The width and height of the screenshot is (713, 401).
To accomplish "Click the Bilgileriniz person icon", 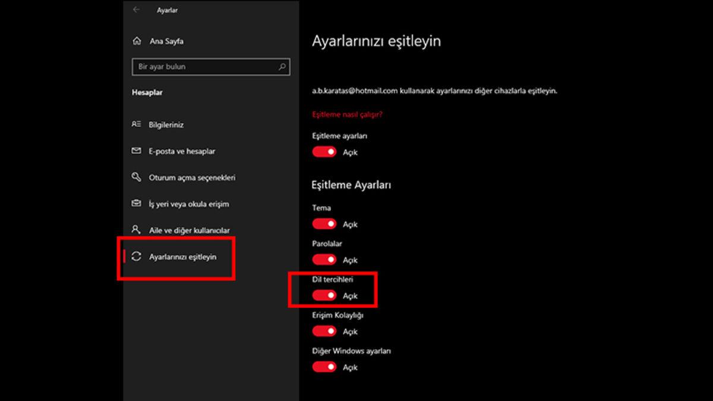I will tap(137, 124).
